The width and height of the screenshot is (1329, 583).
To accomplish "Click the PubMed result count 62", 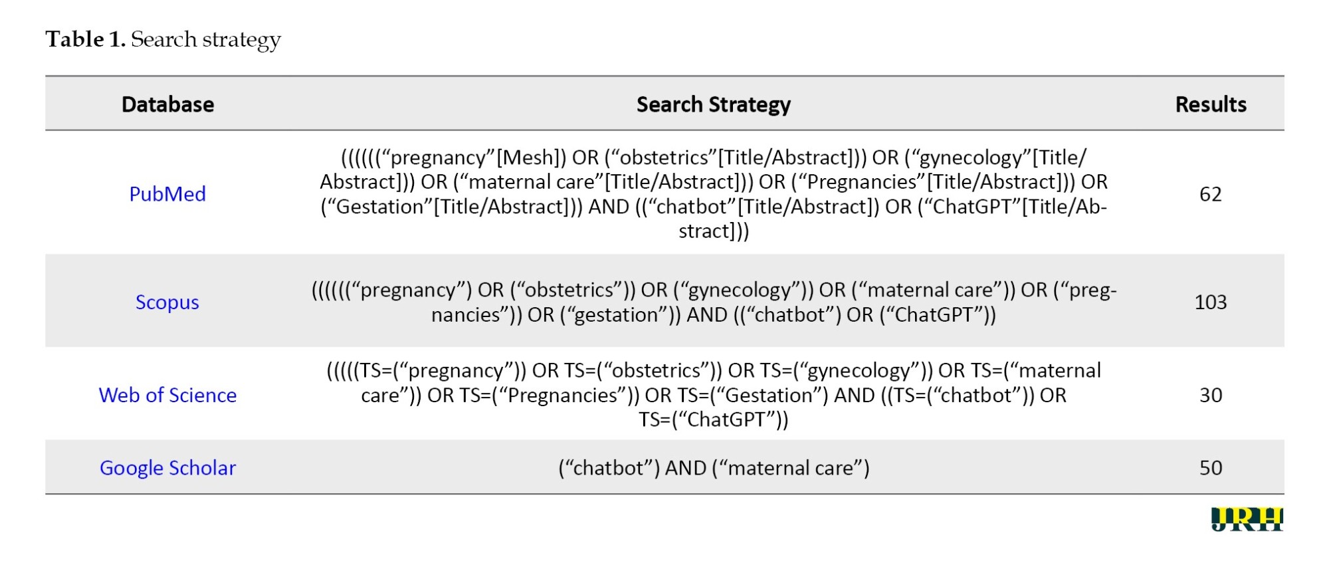I will point(1210,194).
